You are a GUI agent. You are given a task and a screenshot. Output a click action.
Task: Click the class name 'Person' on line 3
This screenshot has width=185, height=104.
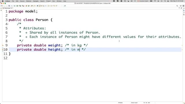(42, 20)
